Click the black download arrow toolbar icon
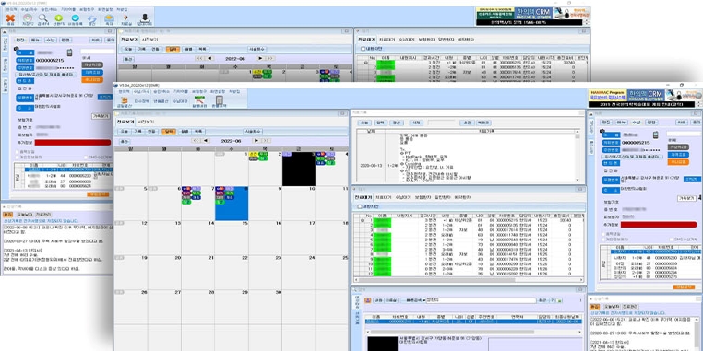 point(144,18)
